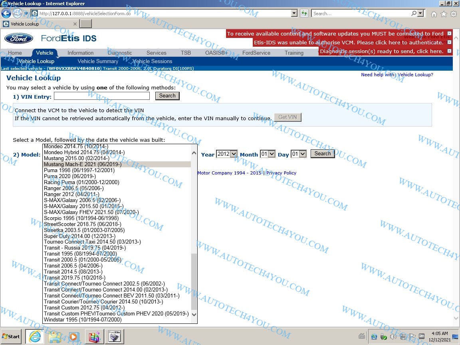
Task: Open the browser Tools gear icon
Action: (x=454, y=14)
